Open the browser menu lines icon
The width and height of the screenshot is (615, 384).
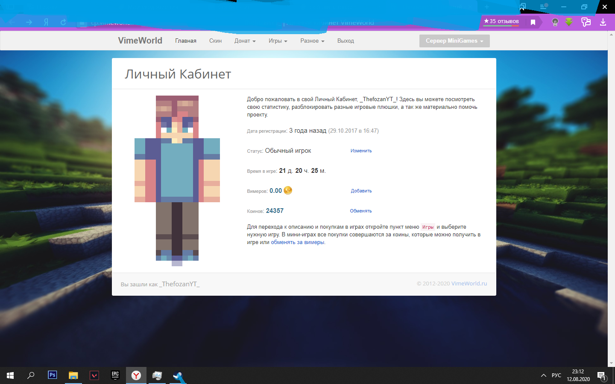point(543,6)
